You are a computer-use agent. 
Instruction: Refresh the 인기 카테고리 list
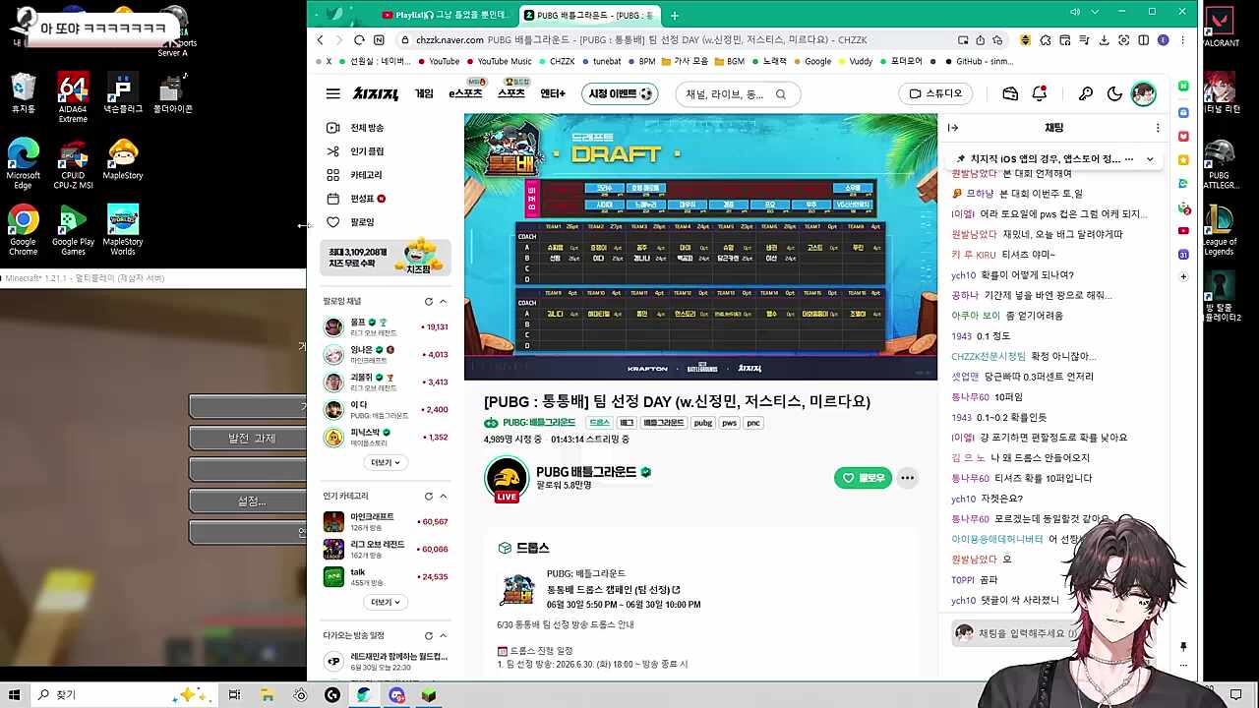click(x=429, y=497)
